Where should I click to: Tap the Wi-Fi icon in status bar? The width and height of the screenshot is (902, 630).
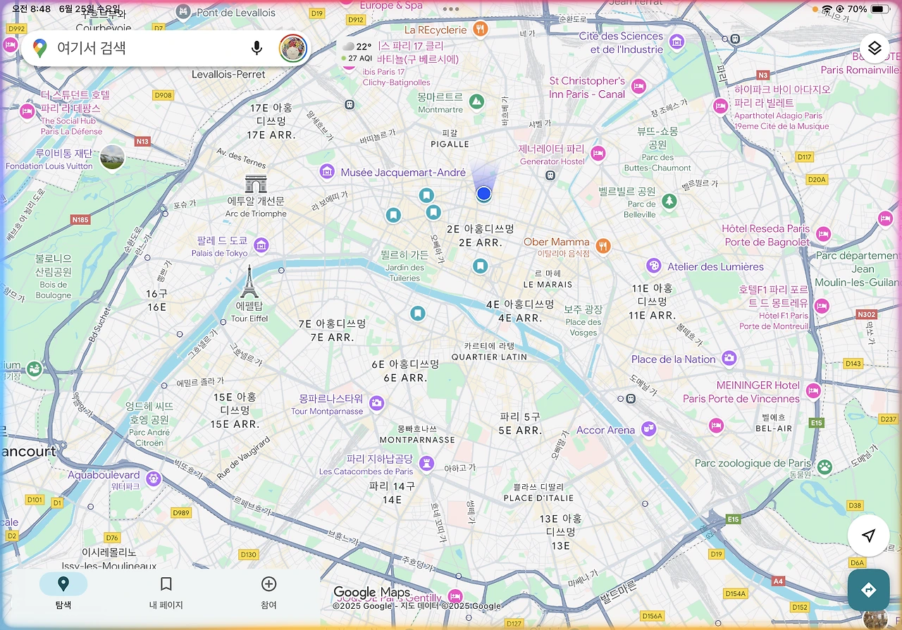(827, 9)
